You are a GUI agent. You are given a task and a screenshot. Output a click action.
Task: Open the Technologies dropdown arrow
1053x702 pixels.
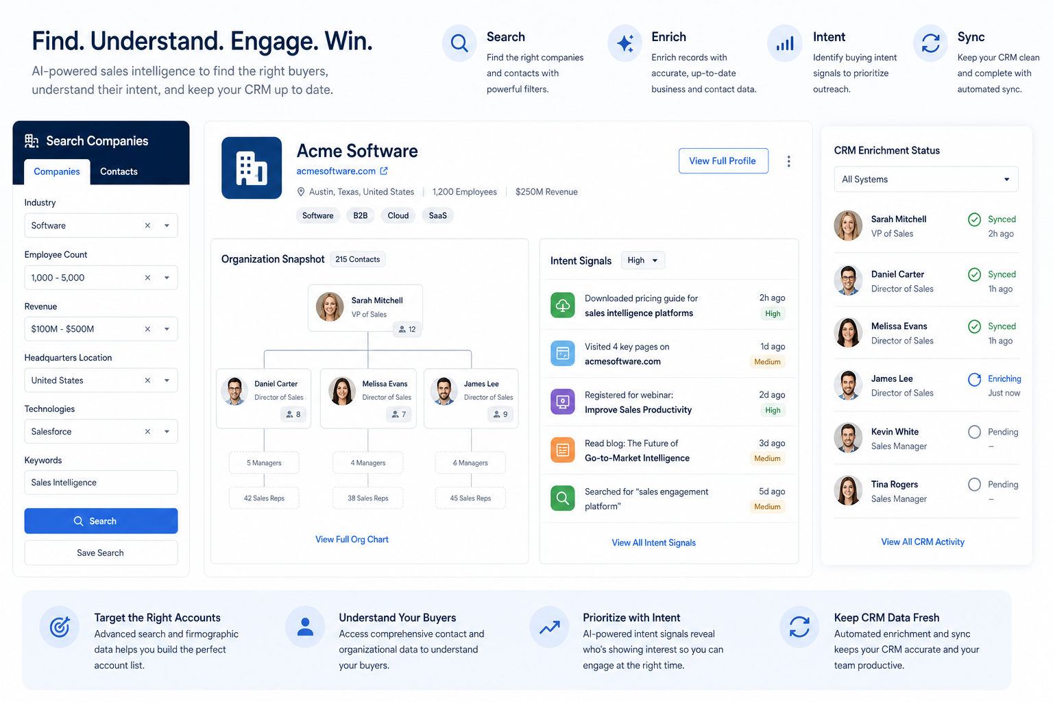pos(167,432)
